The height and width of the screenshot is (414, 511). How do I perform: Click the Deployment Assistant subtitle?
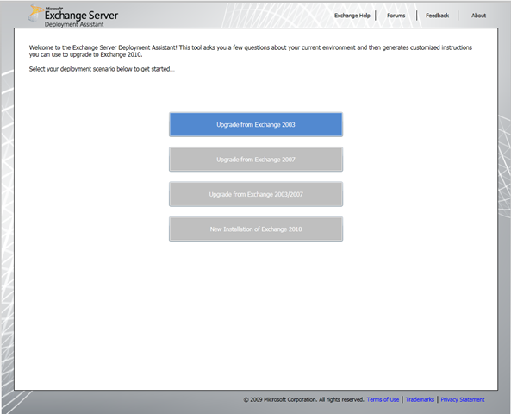pyautogui.click(x=74, y=24)
